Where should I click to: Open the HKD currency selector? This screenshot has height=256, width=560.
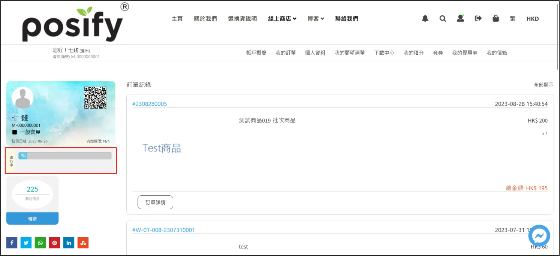[x=532, y=19]
